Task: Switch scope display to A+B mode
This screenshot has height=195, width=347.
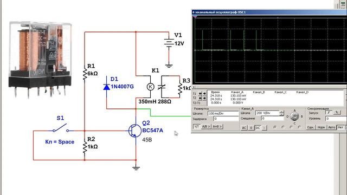Action: [217, 127]
